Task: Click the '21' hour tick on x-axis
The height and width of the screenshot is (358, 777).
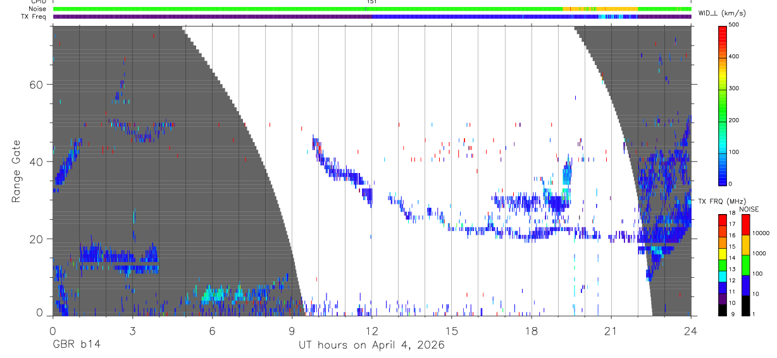Action: coord(611,331)
